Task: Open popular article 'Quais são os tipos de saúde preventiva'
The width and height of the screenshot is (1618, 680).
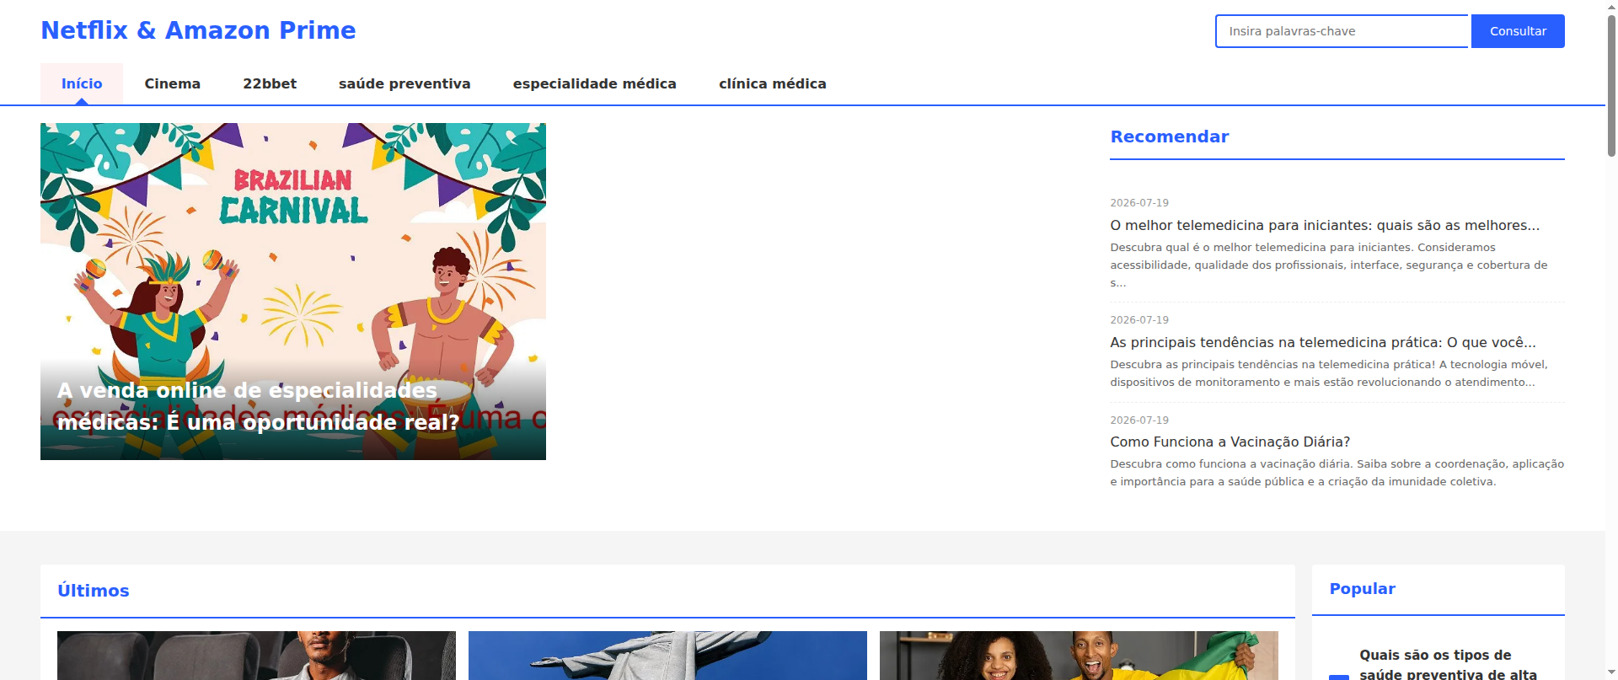Action: point(1448,664)
